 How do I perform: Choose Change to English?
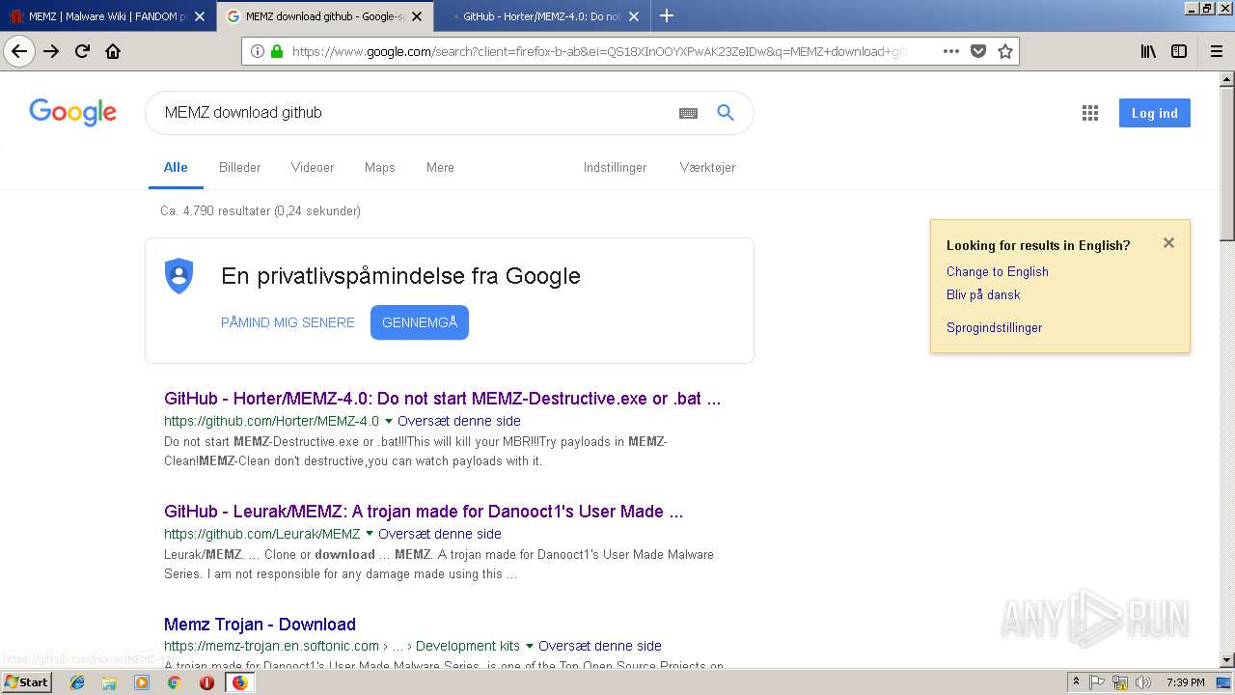[998, 271]
